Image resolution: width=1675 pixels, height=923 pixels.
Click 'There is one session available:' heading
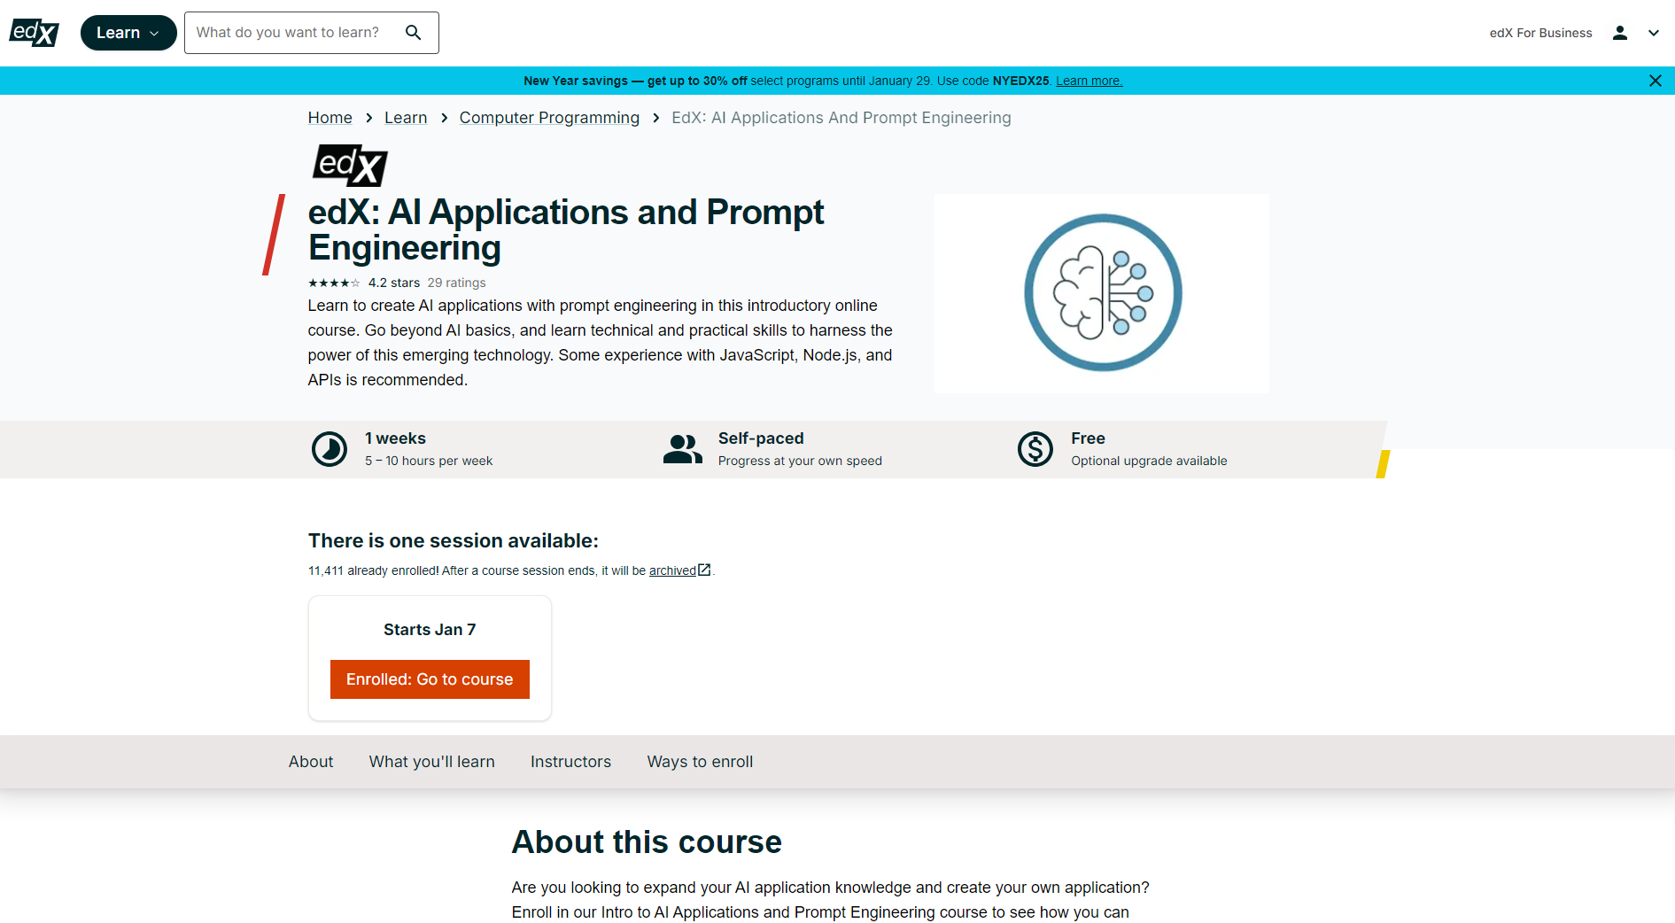[x=454, y=541]
